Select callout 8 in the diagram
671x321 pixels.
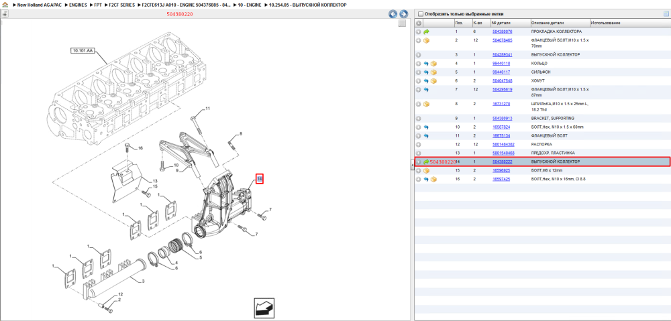point(240,134)
